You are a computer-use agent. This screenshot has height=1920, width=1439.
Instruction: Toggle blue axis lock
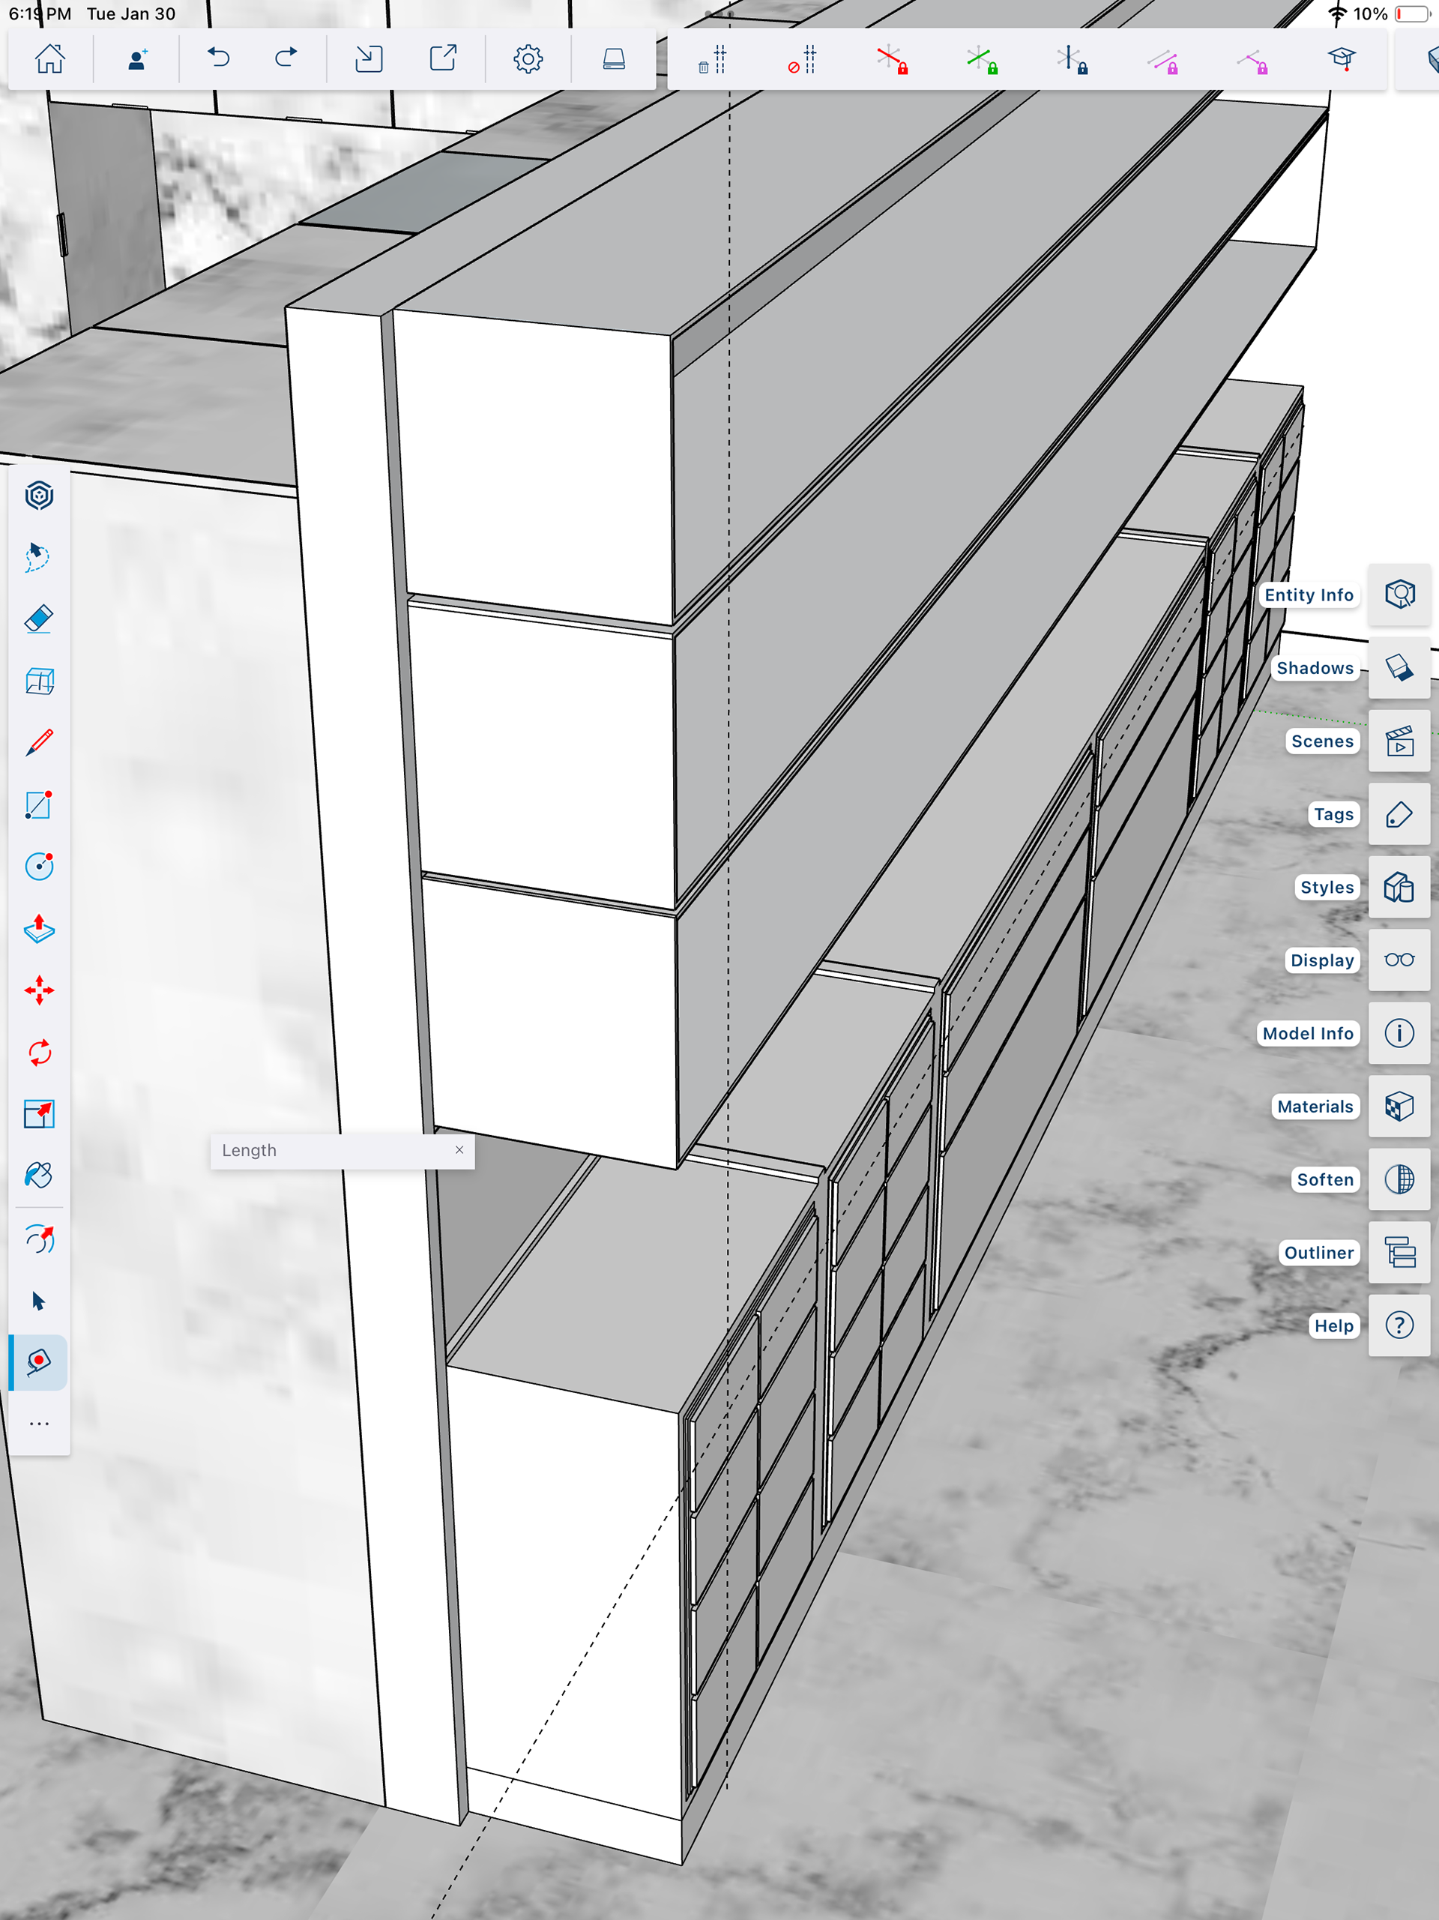click(x=1072, y=60)
